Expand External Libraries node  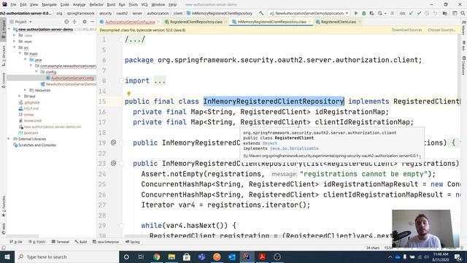(9, 139)
